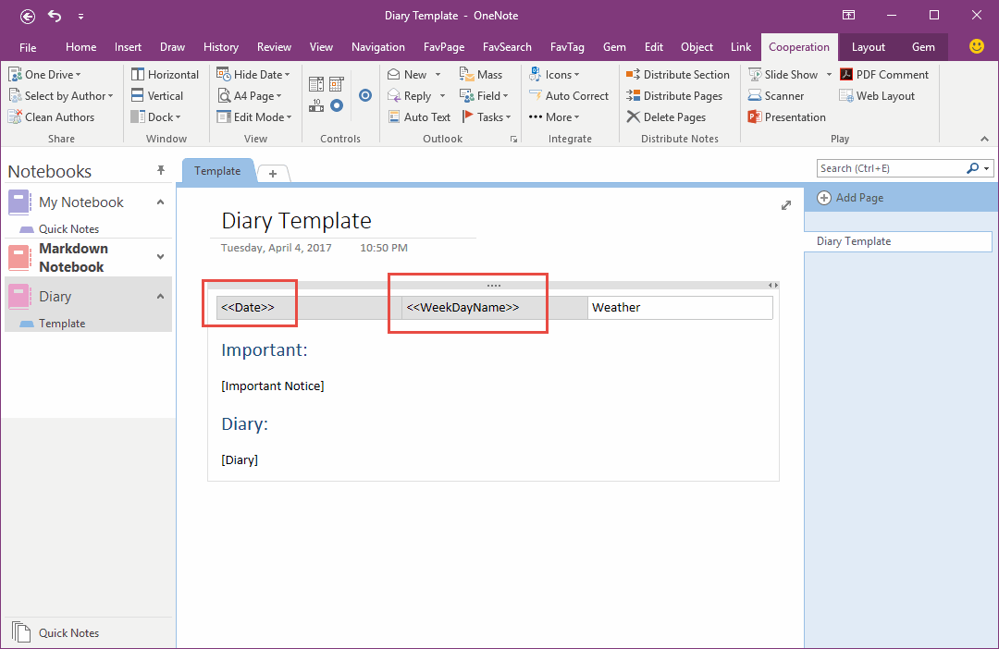The width and height of the screenshot is (999, 649).
Task: Select the Diary Template page in page list
Action: click(x=853, y=241)
